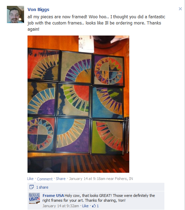Screen dimensions: 185x210
Task: Click the Frame USA logo avatar
Action: [34, 198]
